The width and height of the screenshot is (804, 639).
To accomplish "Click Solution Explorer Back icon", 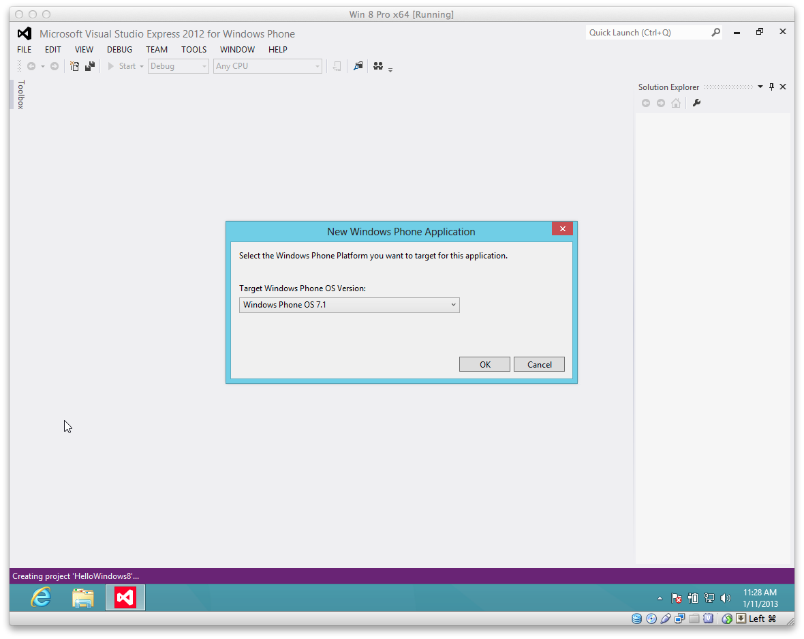I will 646,103.
